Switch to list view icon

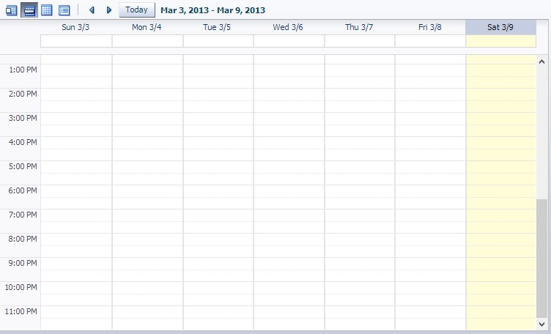click(x=64, y=10)
